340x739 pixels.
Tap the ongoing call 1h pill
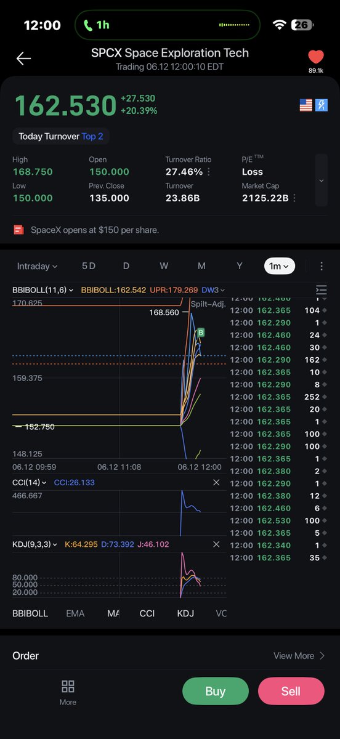[168, 25]
